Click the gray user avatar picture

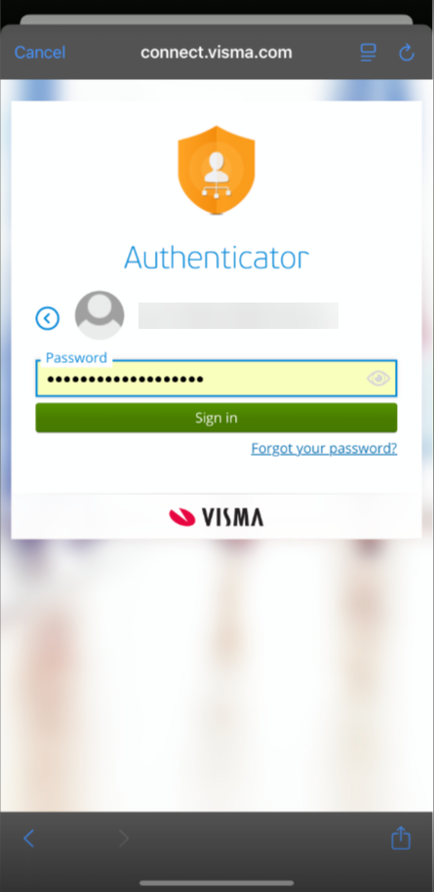pyautogui.click(x=99, y=315)
